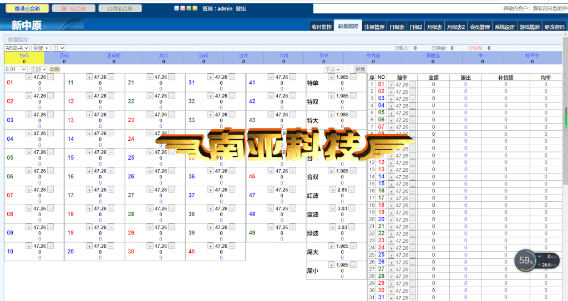This screenshot has height=301, width=568.
Task: Select the 连码 category tab
Action: point(204,58)
